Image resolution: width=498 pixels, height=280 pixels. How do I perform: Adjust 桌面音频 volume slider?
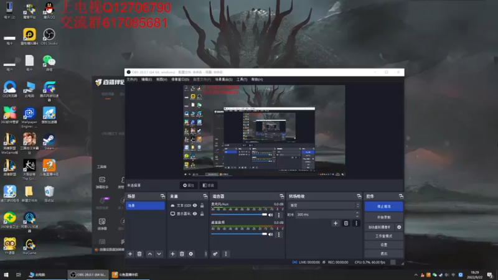click(x=239, y=234)
